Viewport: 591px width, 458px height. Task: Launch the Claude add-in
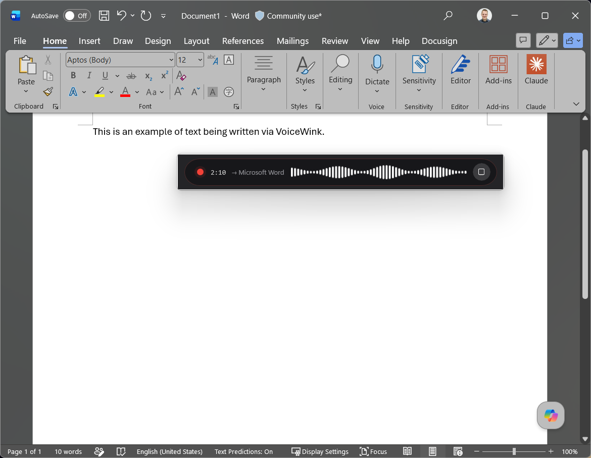(x=536, y=70)
